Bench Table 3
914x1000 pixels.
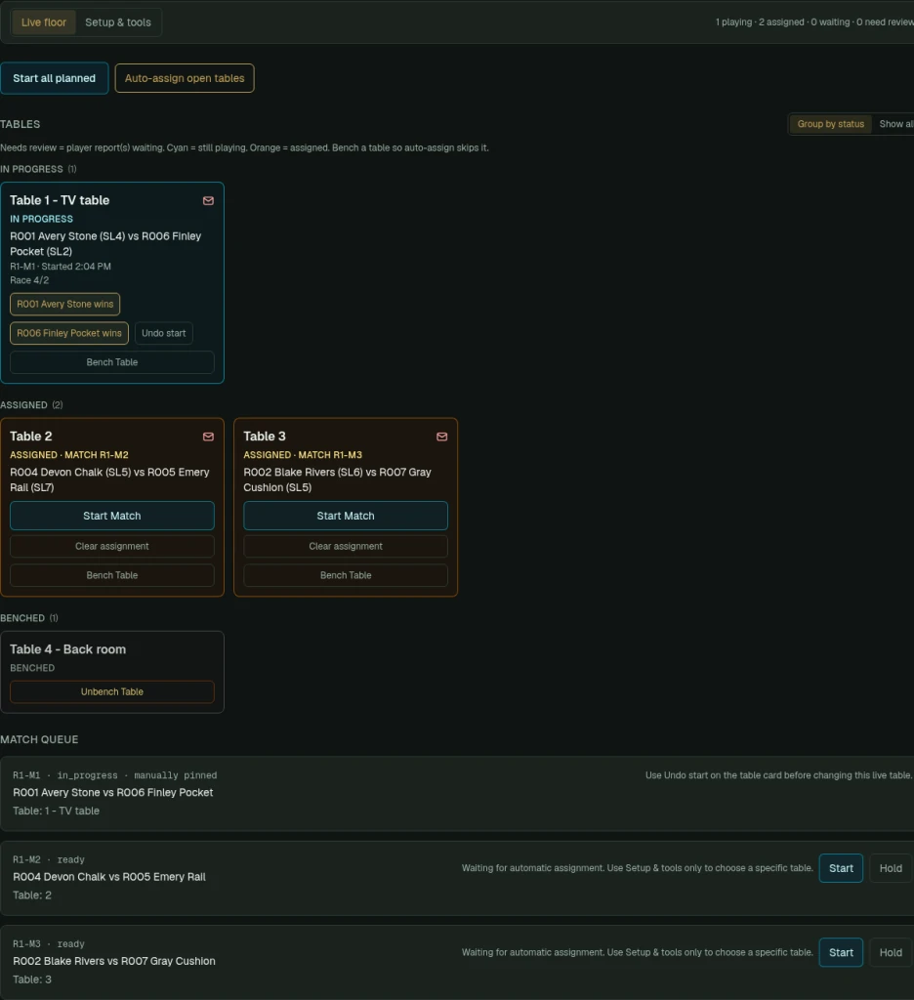346,575
